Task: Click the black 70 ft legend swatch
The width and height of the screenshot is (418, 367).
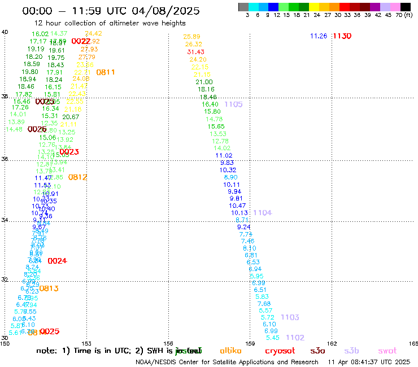Action: pos(406,7)
